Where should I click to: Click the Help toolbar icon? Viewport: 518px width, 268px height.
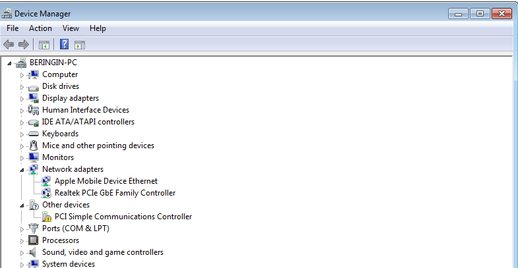pos(65,45)
